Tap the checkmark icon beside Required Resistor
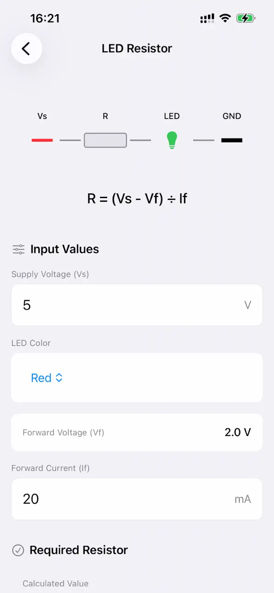Screen dimensions: 274x593 tap(18, 550)
